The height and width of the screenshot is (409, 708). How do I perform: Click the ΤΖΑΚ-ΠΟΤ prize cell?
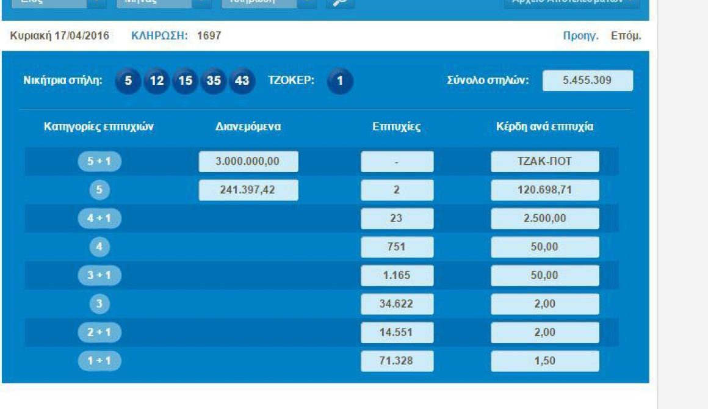[545, 161]
